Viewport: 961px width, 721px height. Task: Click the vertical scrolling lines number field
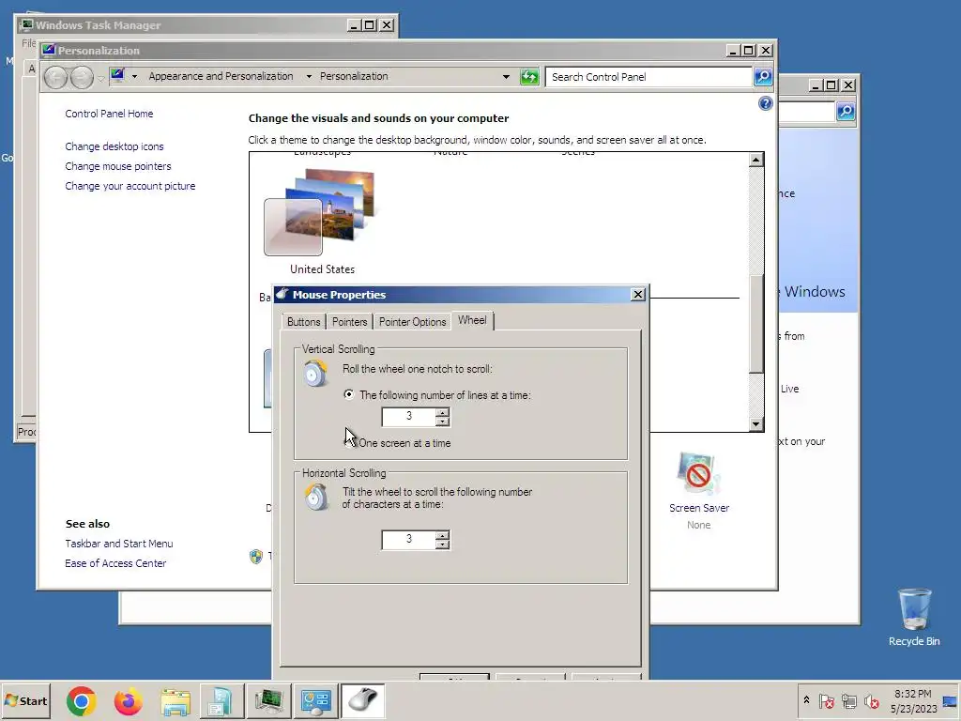coord(409,416)
